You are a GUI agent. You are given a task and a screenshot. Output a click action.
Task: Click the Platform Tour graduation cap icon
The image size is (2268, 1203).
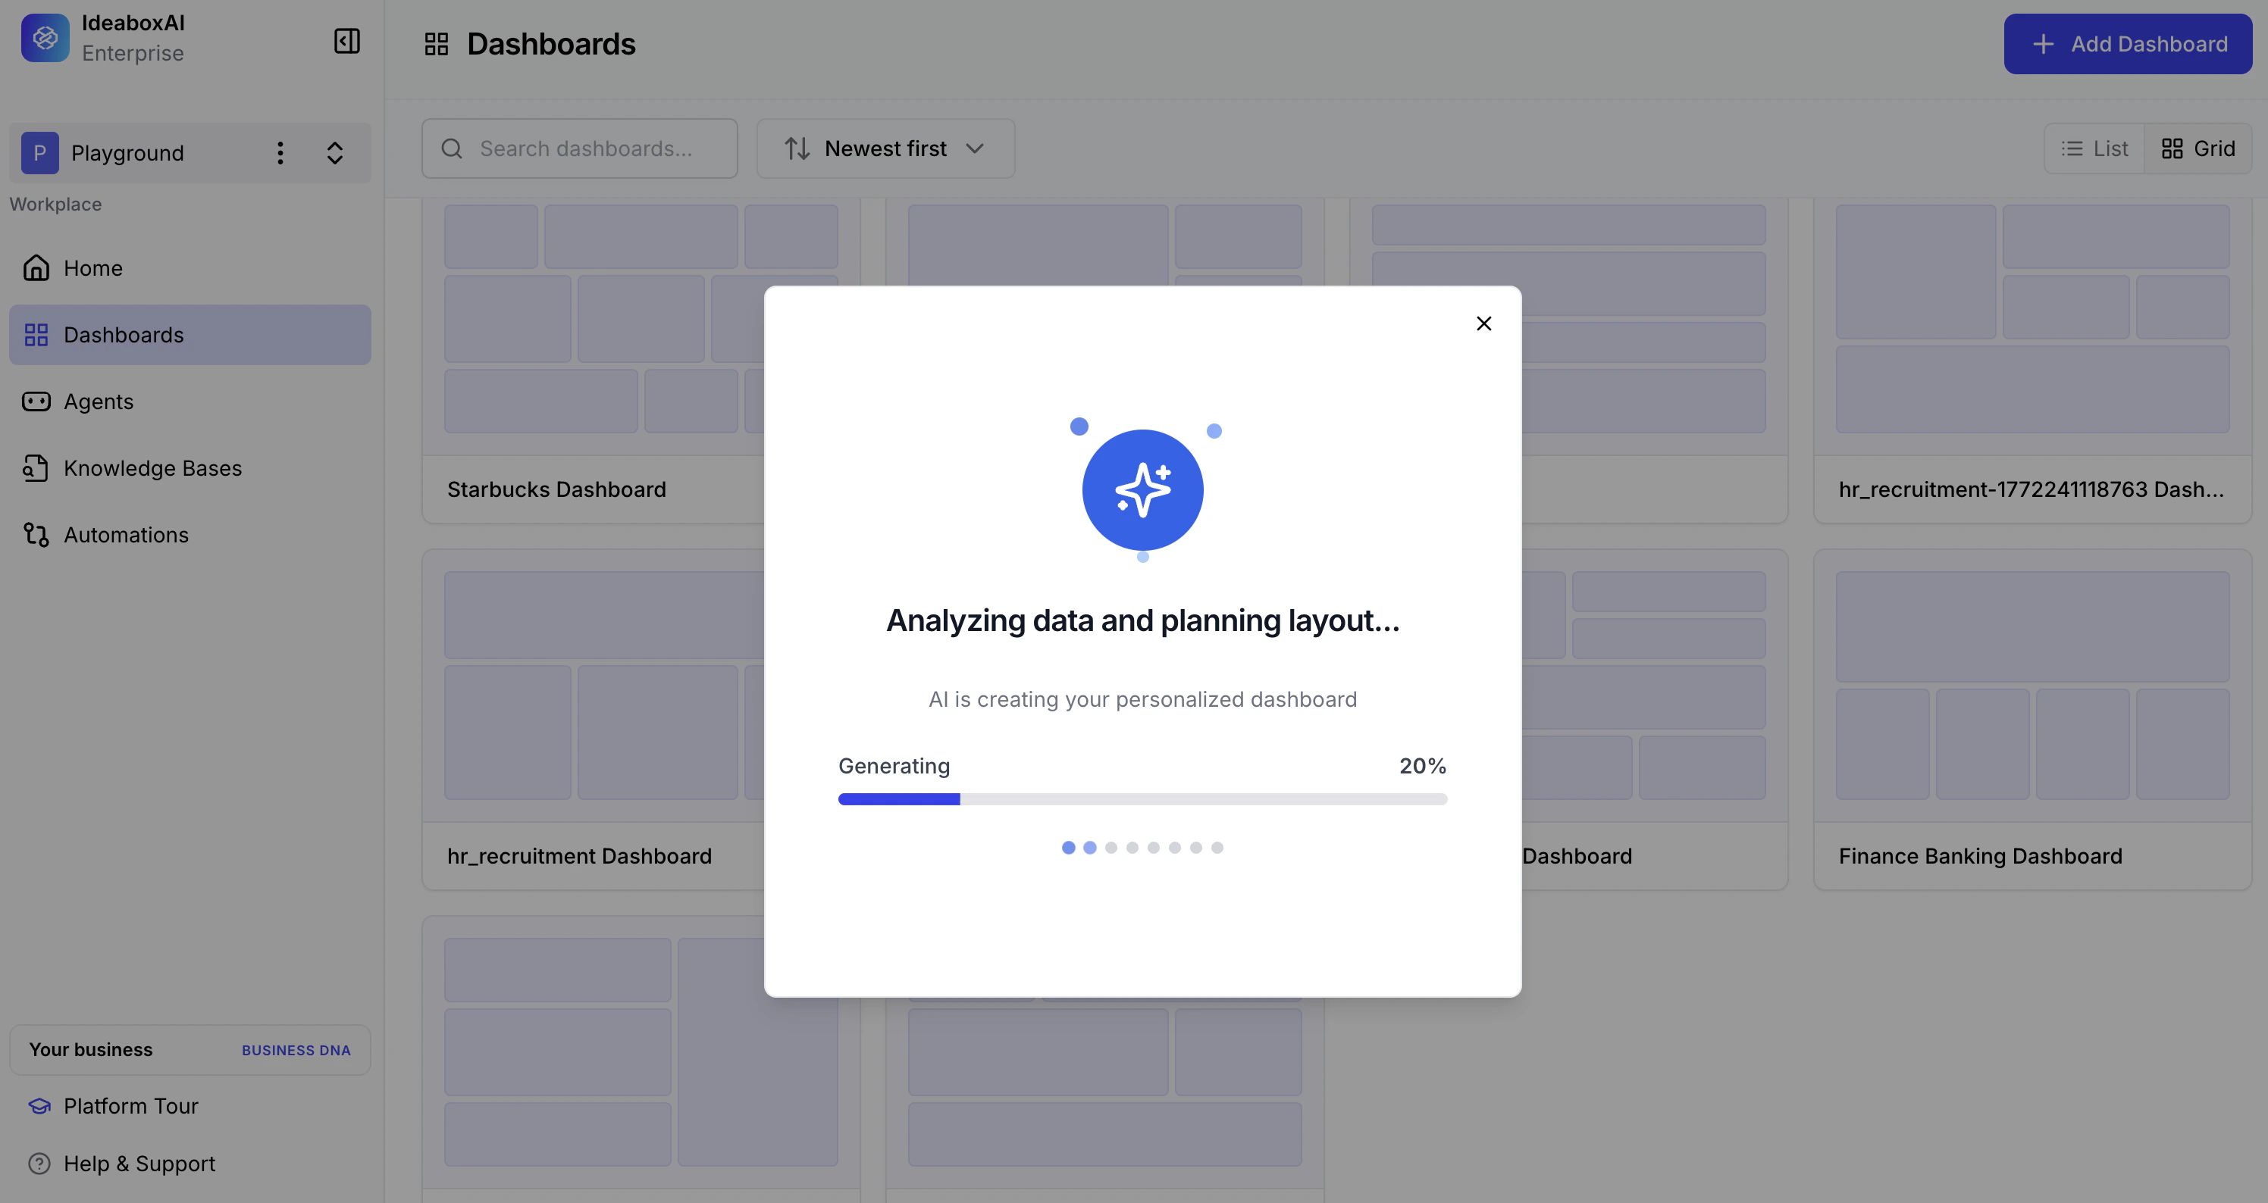tap(39, 1106)
